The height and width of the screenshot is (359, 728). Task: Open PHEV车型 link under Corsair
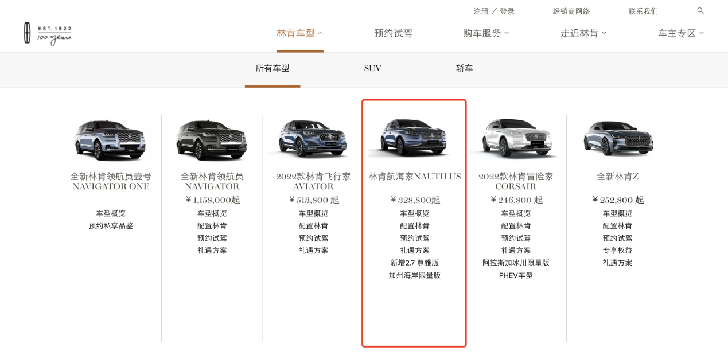tap(516, 275)
